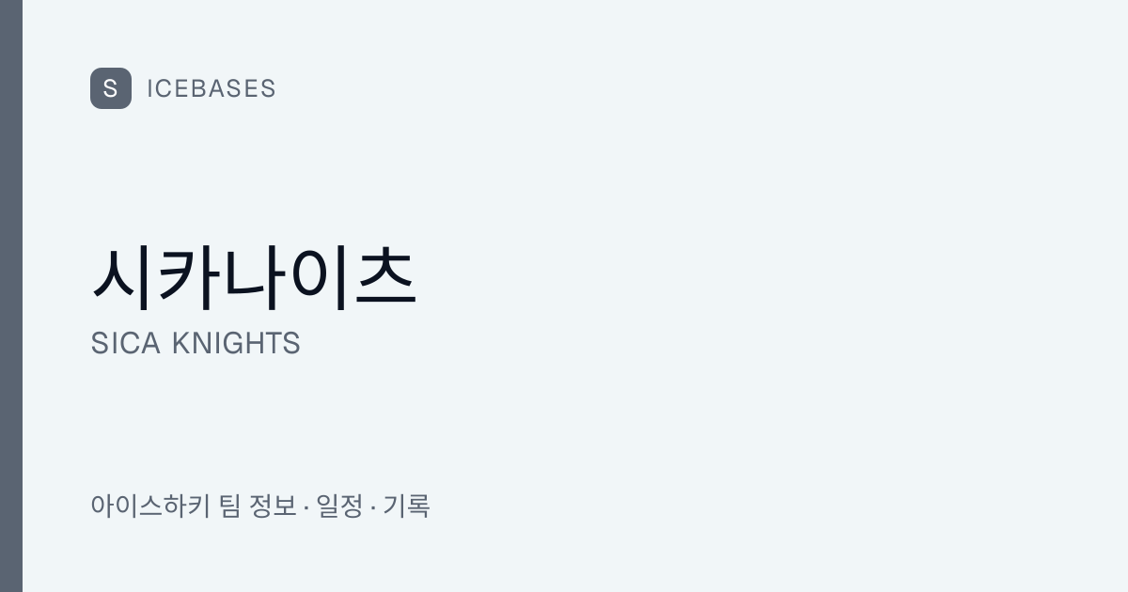Open the ICEBASES brand name link

(211, 88)
